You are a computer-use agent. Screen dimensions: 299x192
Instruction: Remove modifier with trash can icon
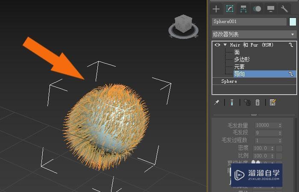[258, 102]
